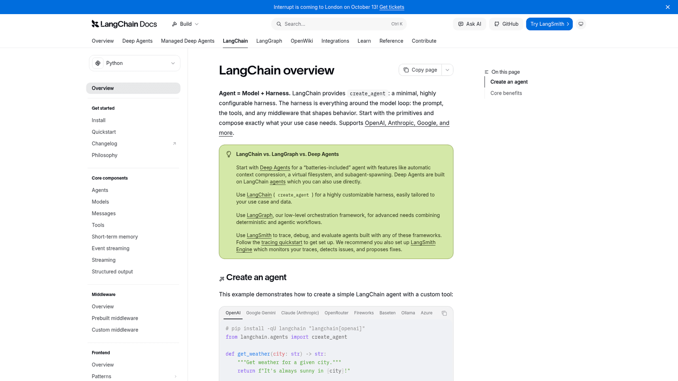Open the Deep Agents link in callout
The height and width of the screenshot is (381, 678).
pyautogui.click(x=275, y=168)
